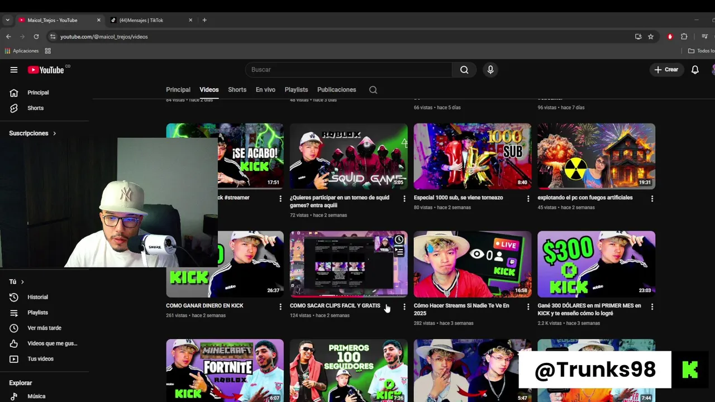Open options for Gané 300 DÓLARES video

click(x=652, y=307)
